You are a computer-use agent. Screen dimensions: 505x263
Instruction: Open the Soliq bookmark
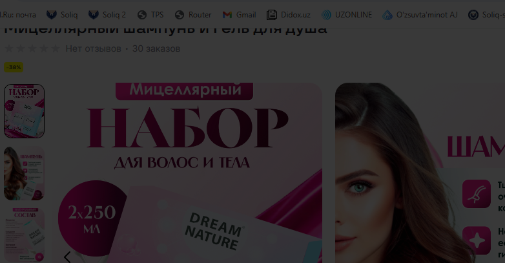(x=62, y=15)
